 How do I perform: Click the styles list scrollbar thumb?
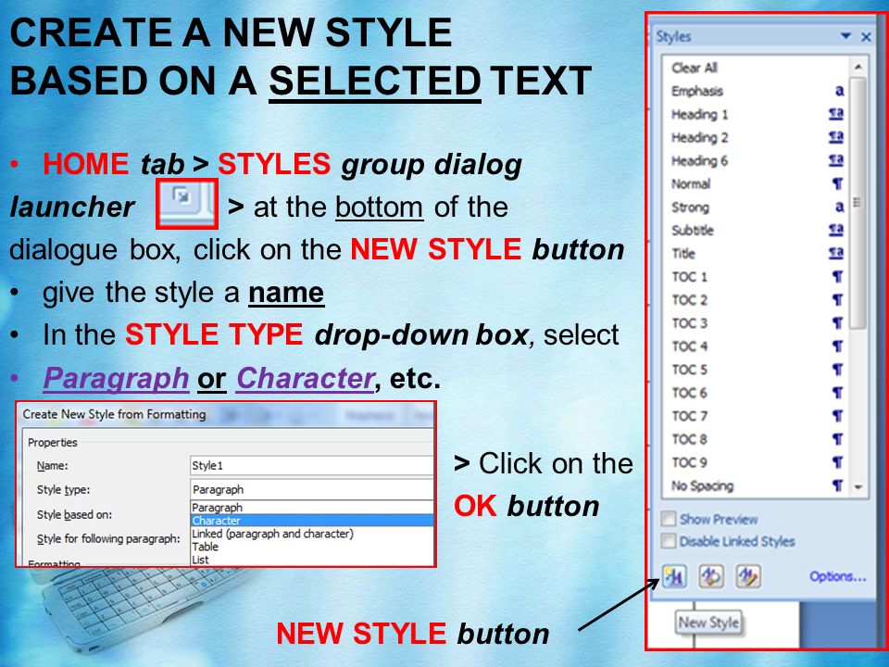[x=858, y=203]
